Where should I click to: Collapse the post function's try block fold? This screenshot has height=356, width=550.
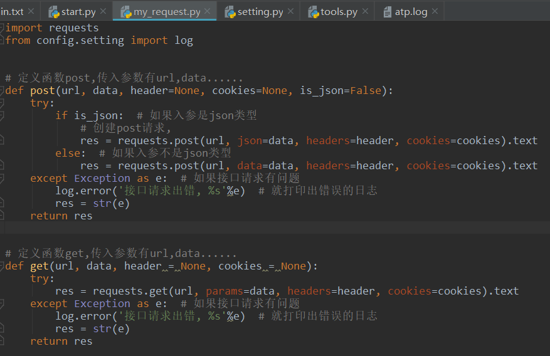click(x=2, y=103)
